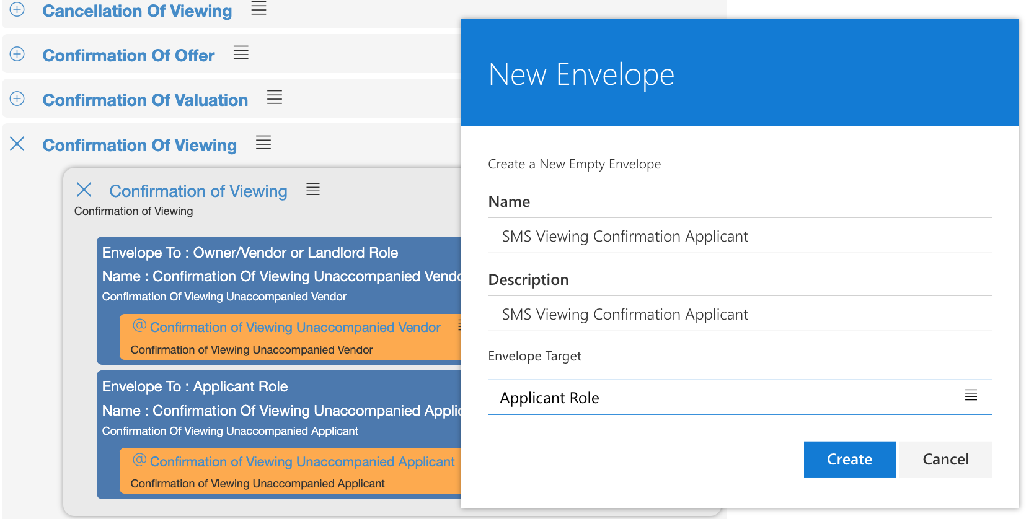Click the Cancellation Of Viewing heading

(137, 11)
